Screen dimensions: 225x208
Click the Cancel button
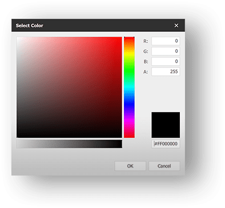[x=164, y=166]
